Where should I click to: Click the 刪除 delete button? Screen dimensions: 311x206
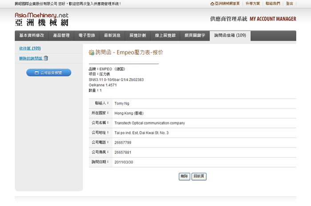tap(184, 176)
